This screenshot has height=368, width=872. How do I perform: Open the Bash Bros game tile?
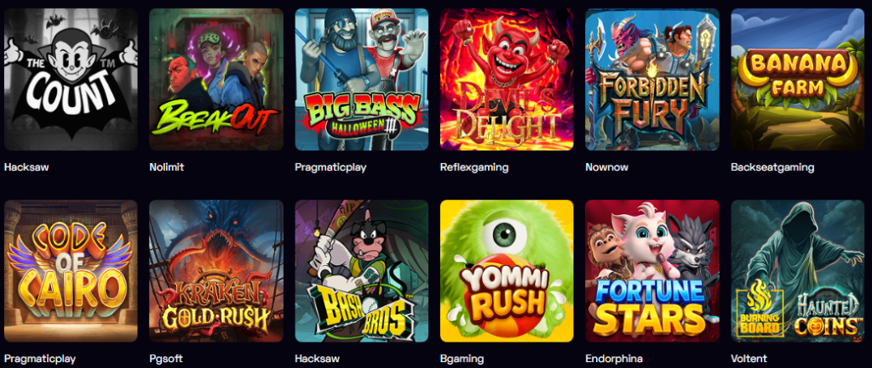[361, 271]
